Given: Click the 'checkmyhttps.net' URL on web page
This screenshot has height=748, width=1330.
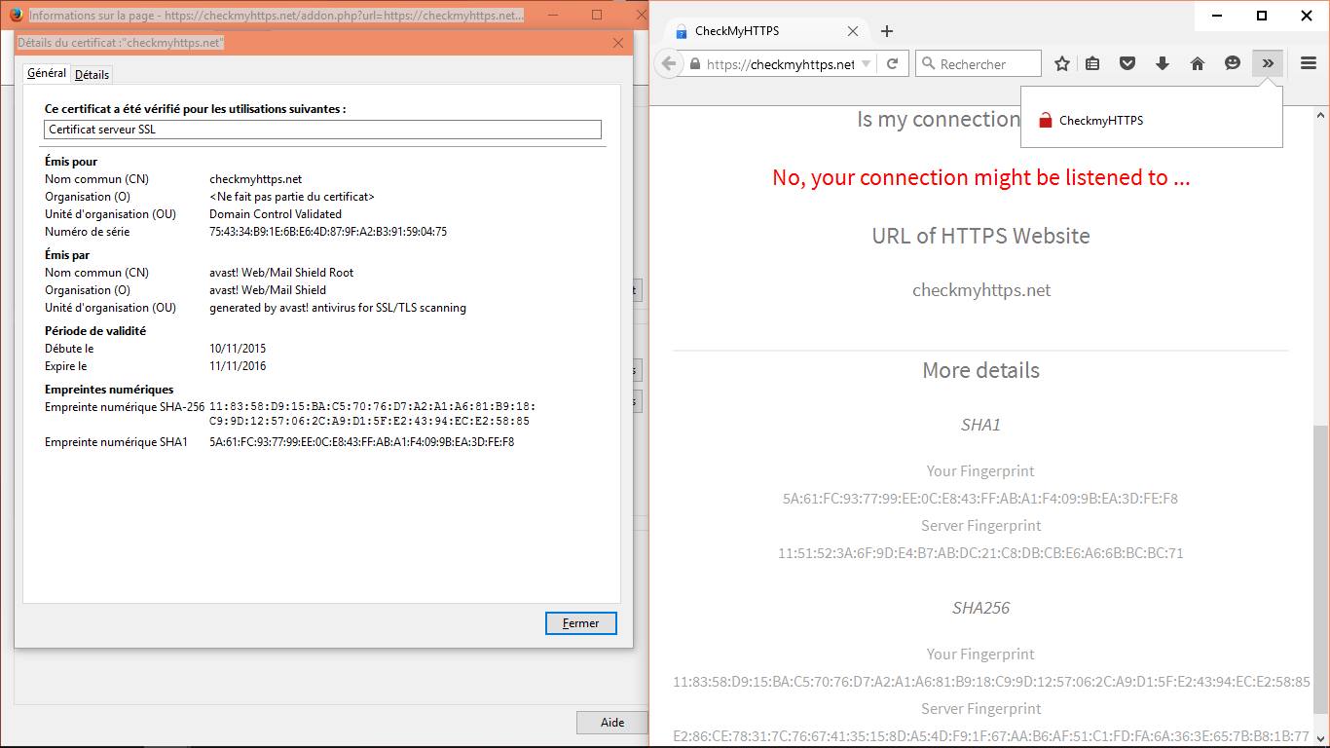Looking at the screenshot, I should click(981, 290).
